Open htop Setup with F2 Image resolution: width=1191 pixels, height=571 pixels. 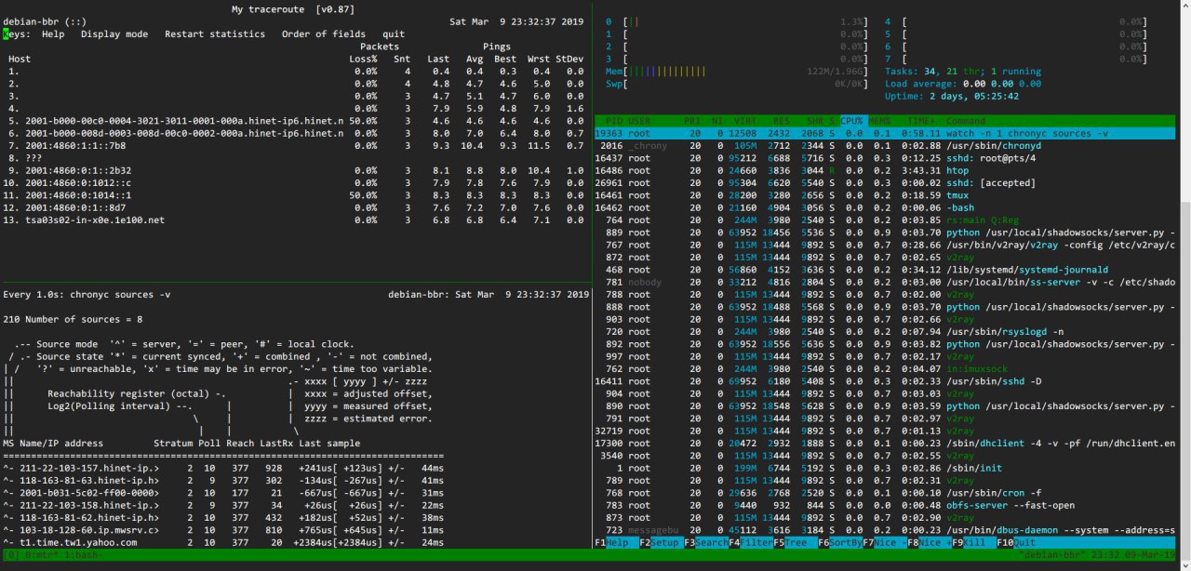tap(664, 541)
